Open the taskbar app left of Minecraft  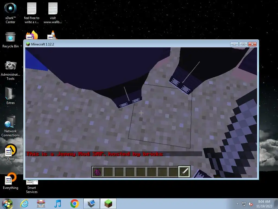point(91,204)
